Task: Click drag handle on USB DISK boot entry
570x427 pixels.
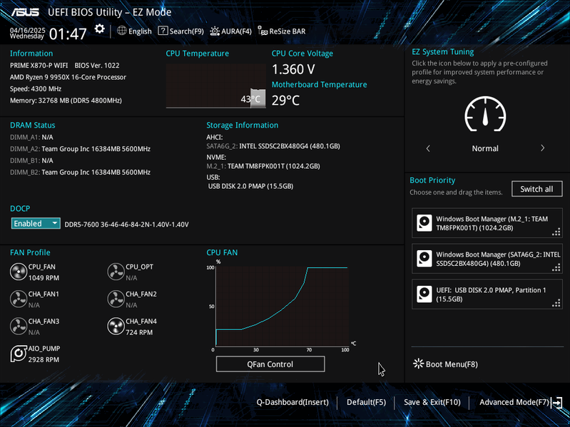Action: 556,303
